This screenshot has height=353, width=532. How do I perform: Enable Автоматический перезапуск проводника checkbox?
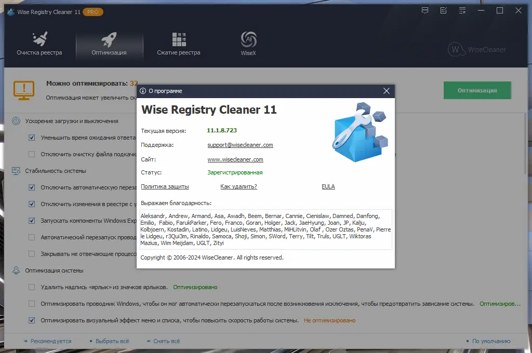32,237
